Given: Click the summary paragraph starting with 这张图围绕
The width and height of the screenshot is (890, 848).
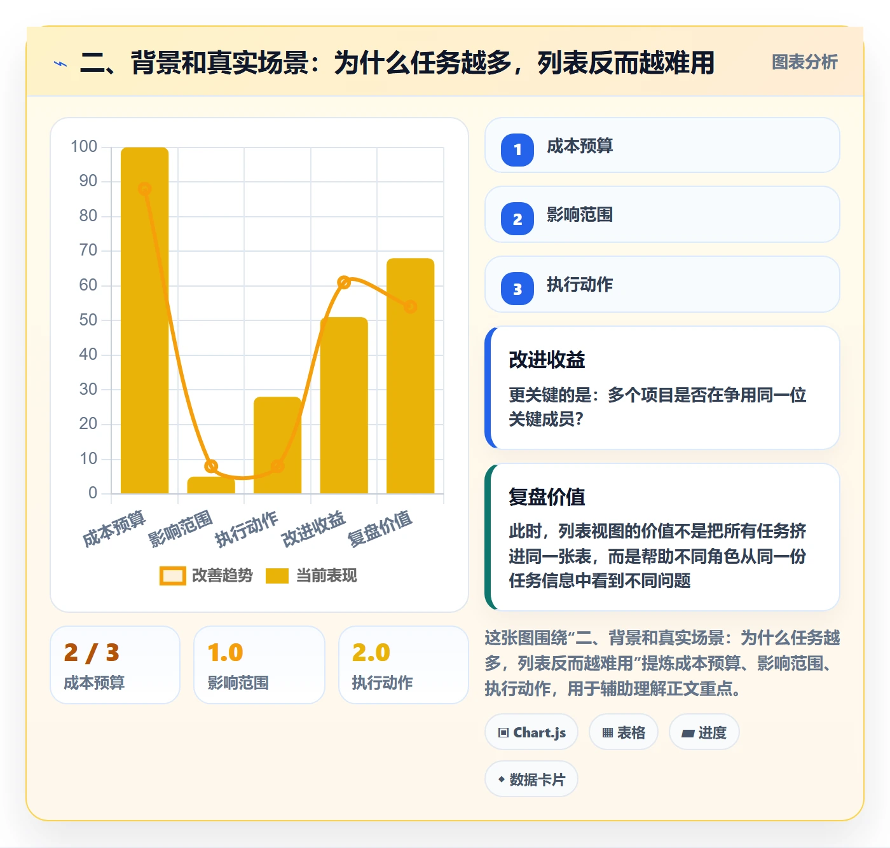Looking at the screenshot, I should 662,663.
